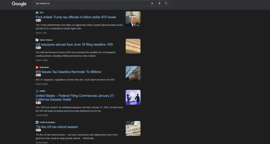The height and width of the screenshot is (144, 270).
Task: Click the 'Newsweek' source name
Action: [44, 67]
